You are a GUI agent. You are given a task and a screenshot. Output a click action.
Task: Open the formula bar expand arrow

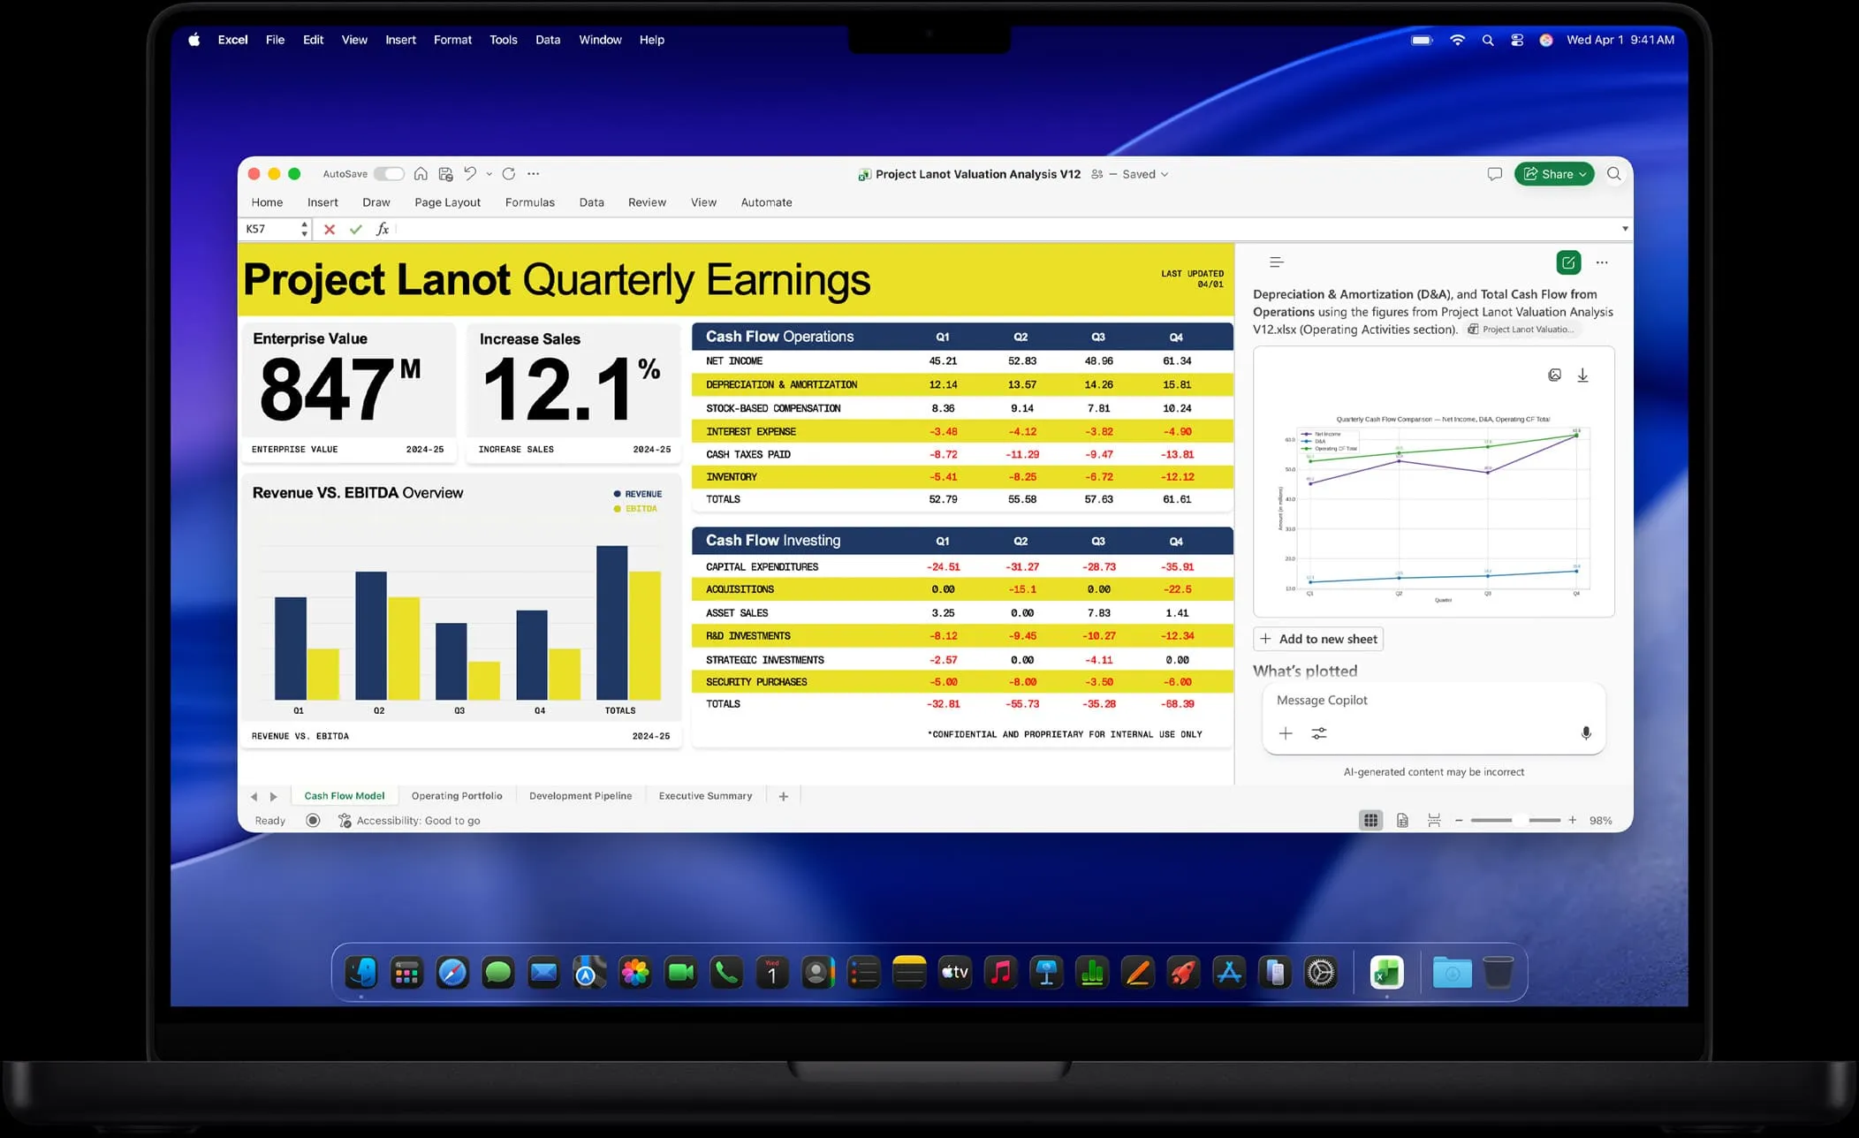1623,229
